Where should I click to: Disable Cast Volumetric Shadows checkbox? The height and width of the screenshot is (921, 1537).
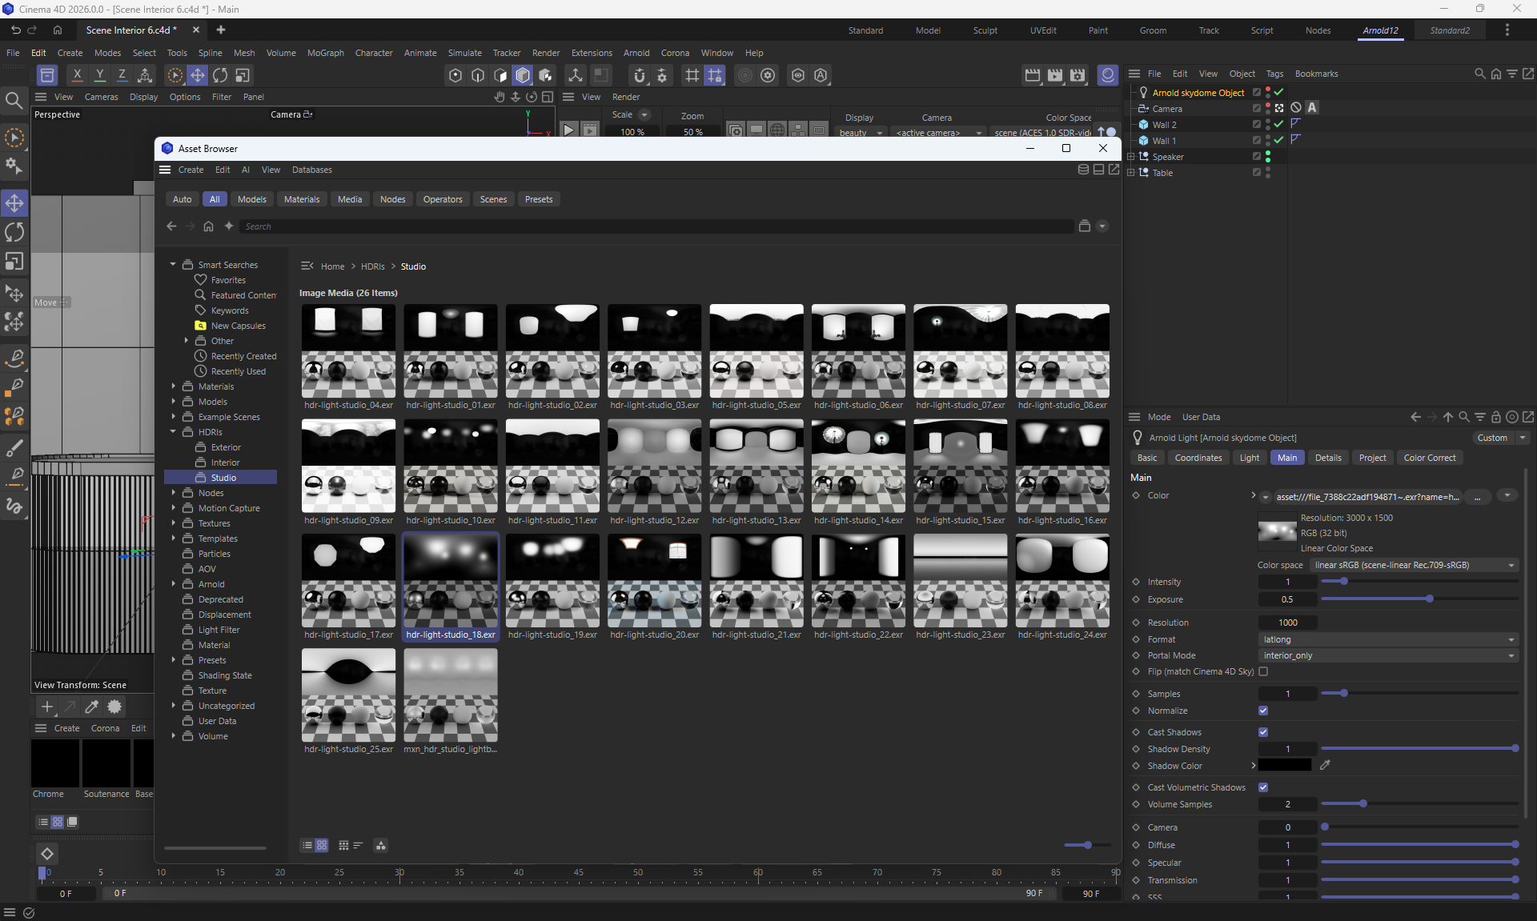coord(1263,787)
